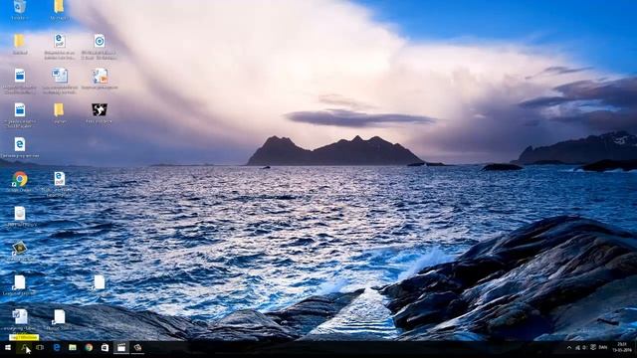The width and height of the screenshot is (637, 358).
Task: Select the folder directly below Recycle Bin
Action: coord(19,41)
